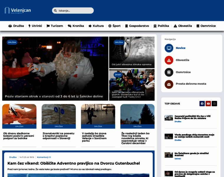This screenshot has height=177, width=224.
Task: Click the Šport badge on the olympiad photo
Action: [118, 75]
